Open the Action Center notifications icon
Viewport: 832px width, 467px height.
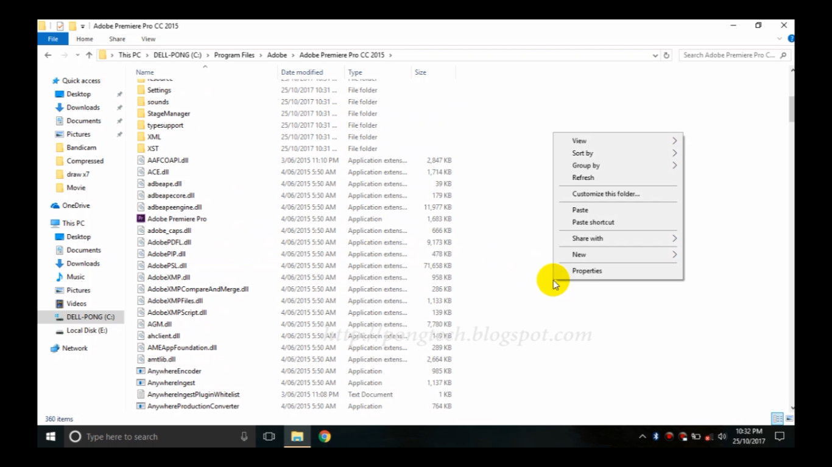[x=779, y=437]
